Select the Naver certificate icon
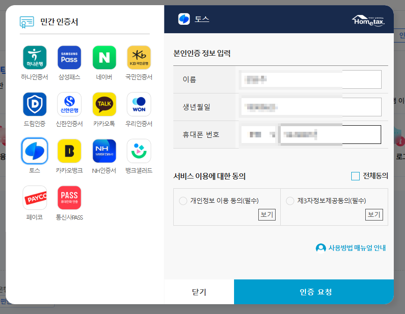The image size is (405, 314). [x=104, y=57]
